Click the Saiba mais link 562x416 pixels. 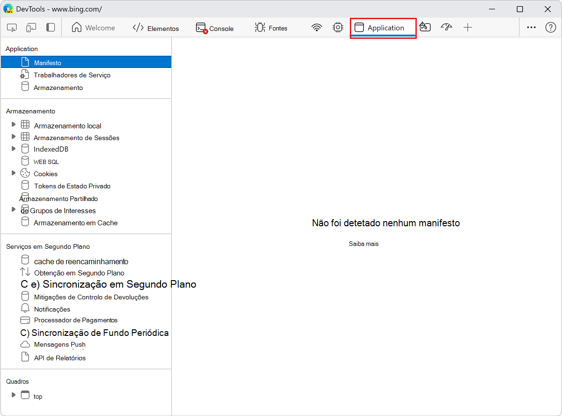coord(363,244)
